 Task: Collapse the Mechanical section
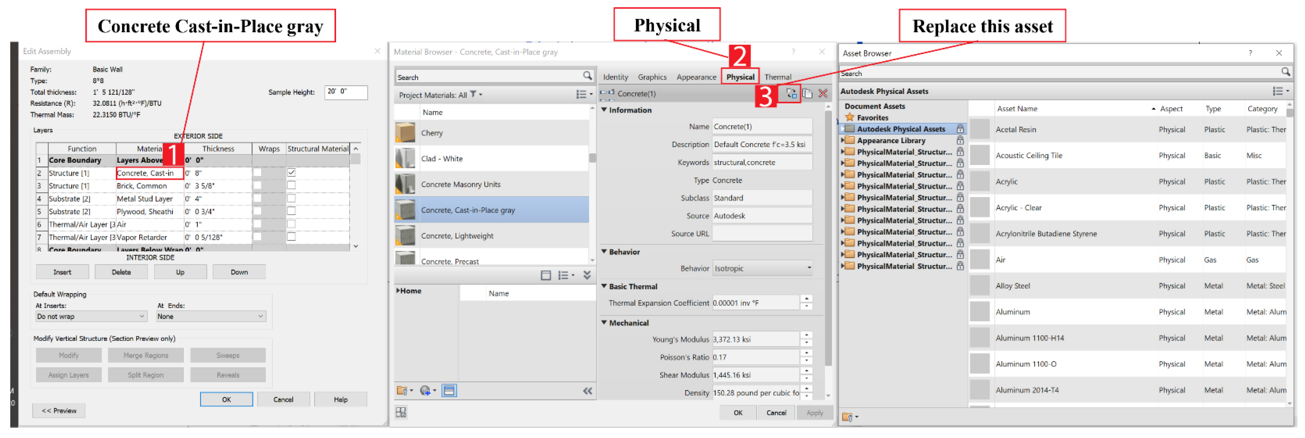pyautogui.click(x=604, y=323)
